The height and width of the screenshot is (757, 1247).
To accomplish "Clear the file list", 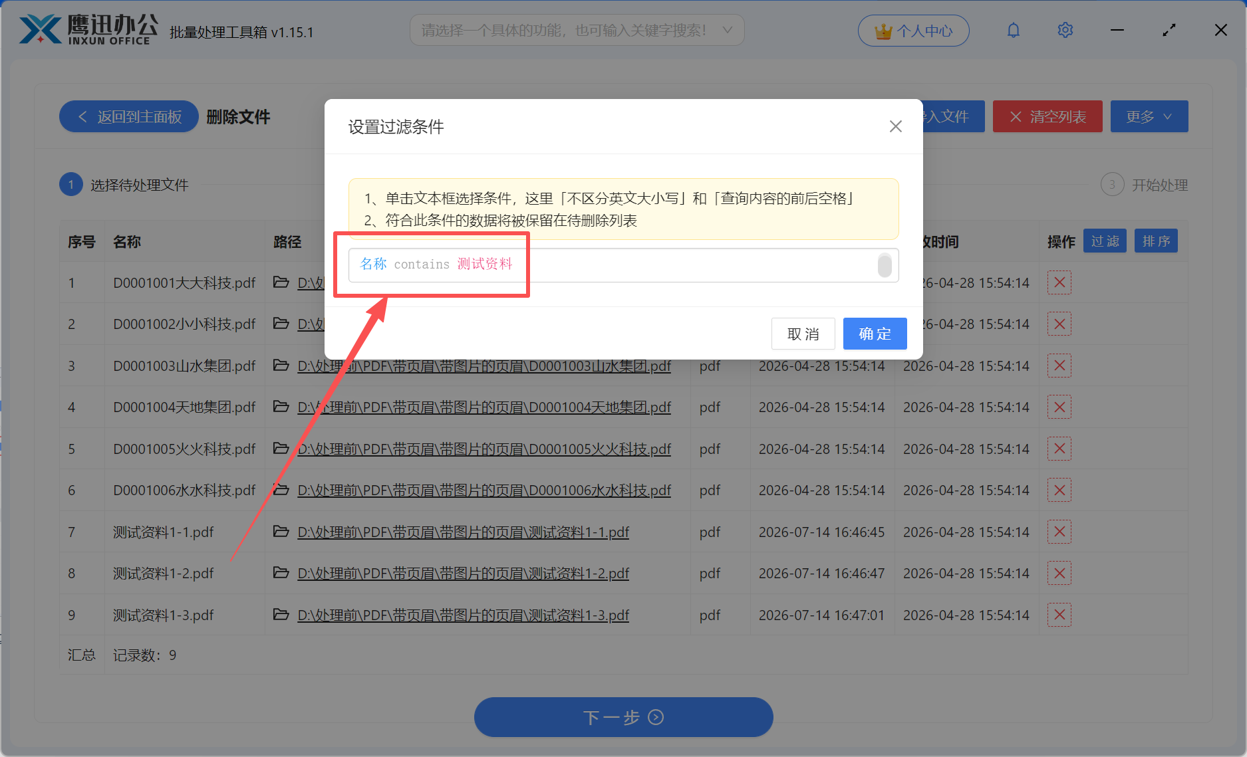I will tap(1047, 117).
